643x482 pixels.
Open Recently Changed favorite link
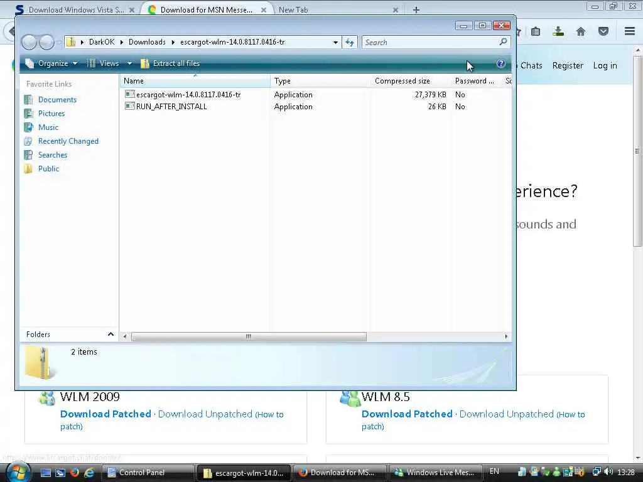68,141
